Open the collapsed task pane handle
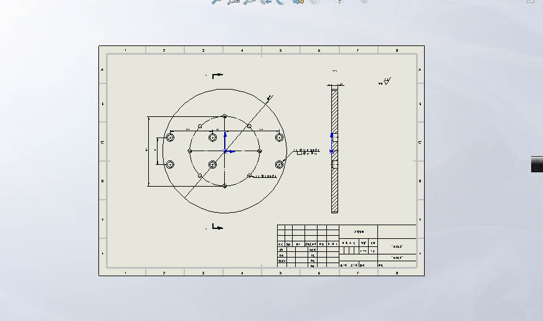Viewport: 543px width, 321px height. click(537, 164)
